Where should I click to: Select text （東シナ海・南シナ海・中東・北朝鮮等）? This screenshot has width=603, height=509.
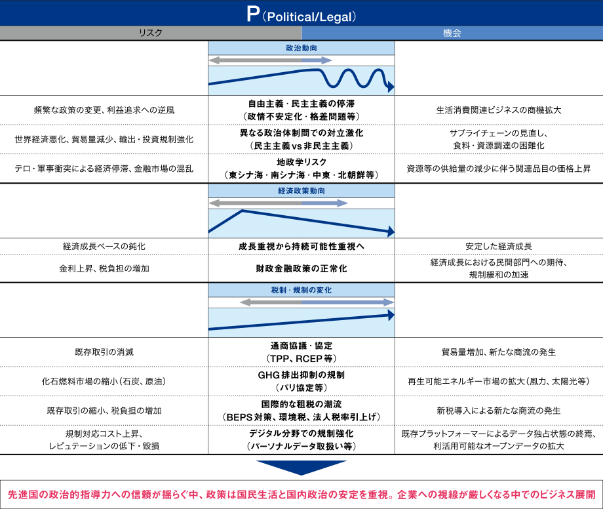301,175
